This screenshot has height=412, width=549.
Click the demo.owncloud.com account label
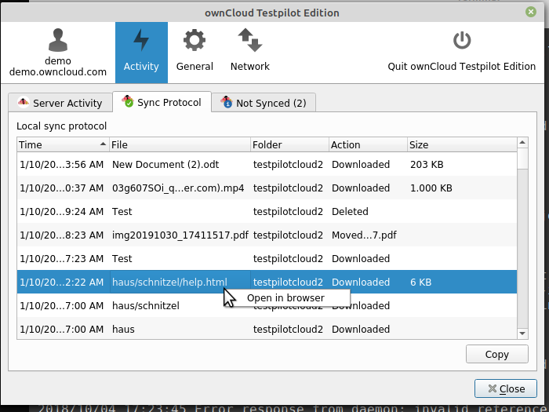(58, 72)
